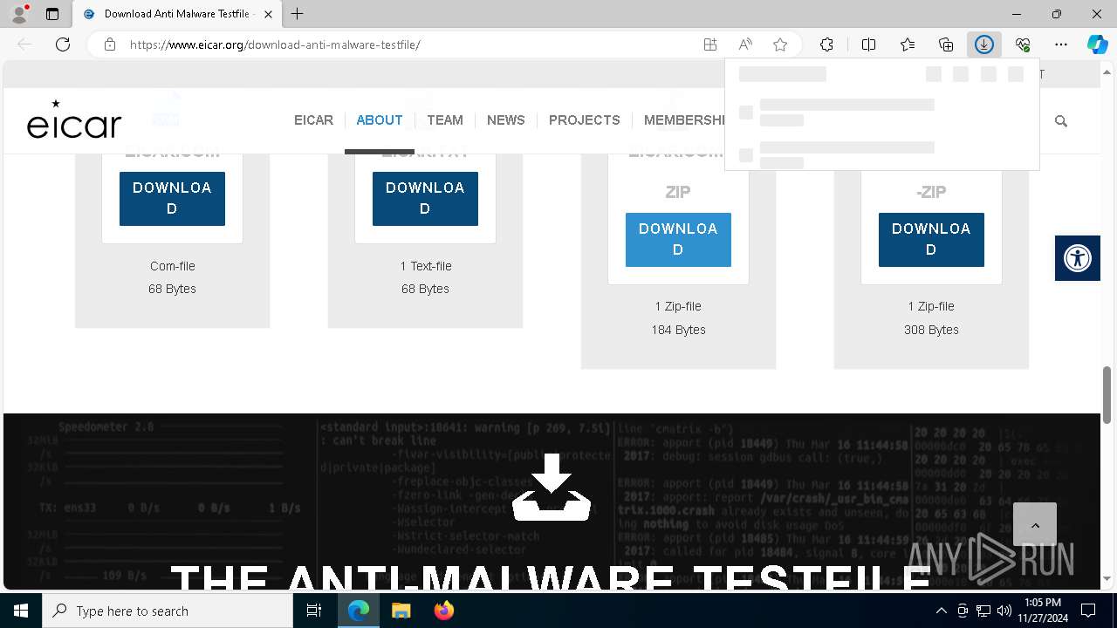Click the taskbar search box
The height and width of the screenshot is (628, 1117).
point(168,611)
